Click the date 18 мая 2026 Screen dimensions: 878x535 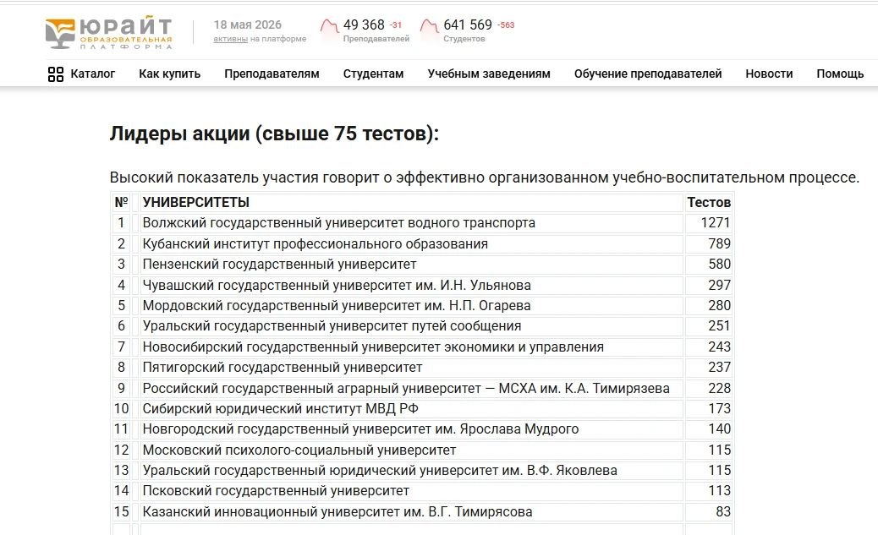pyautogui.click(x=248, y=25)
